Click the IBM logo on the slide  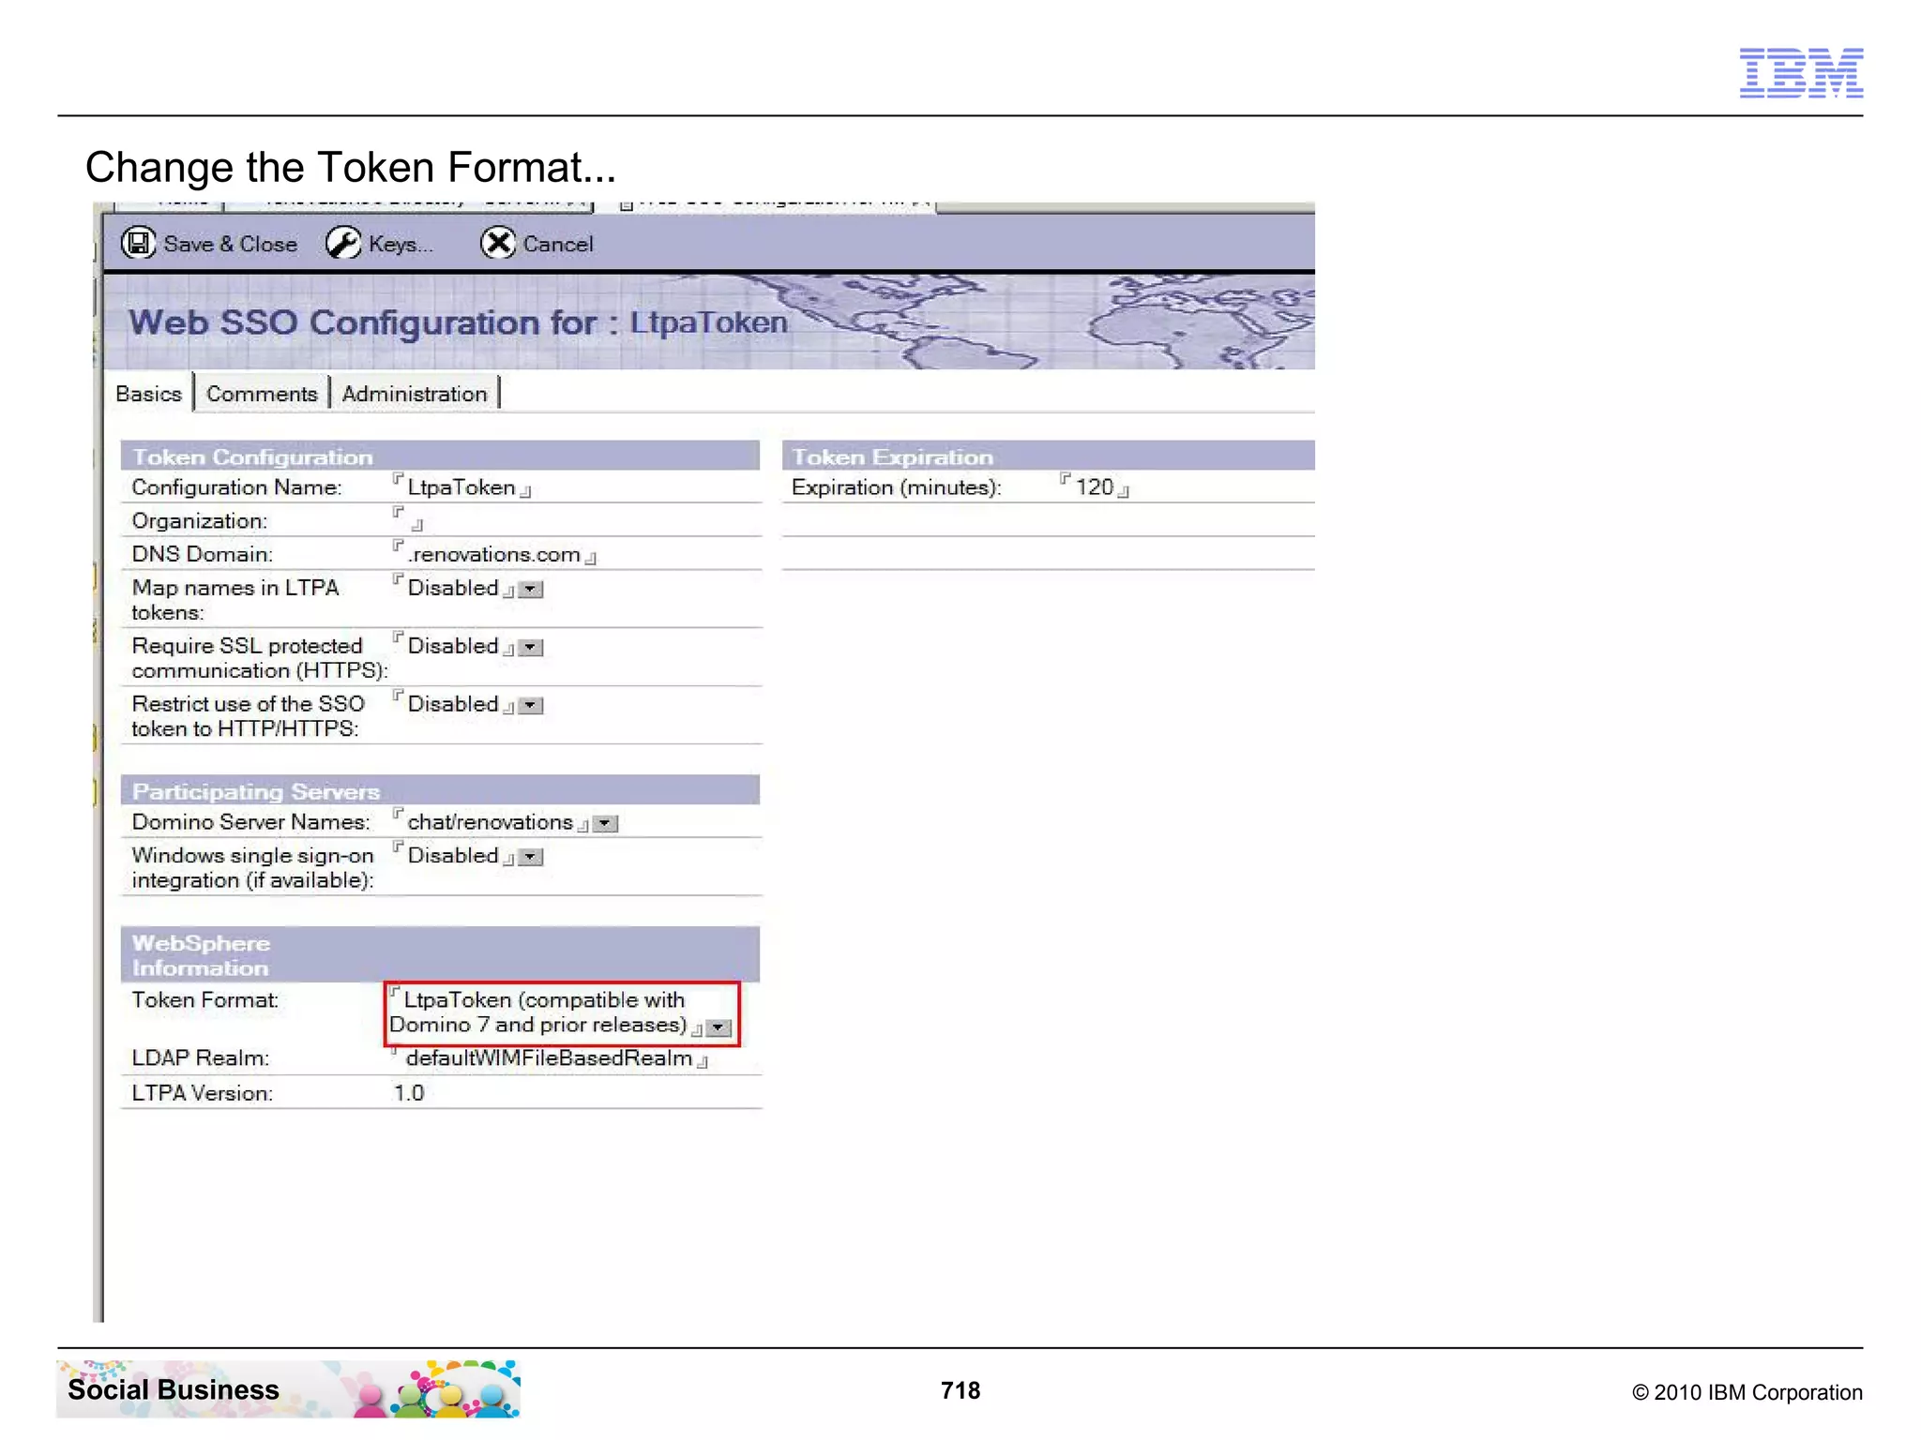click(1801, 72)
